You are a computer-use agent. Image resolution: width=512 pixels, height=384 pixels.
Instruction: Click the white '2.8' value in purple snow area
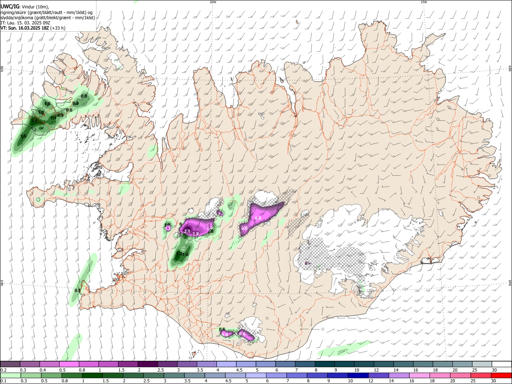tap(187, 232)
